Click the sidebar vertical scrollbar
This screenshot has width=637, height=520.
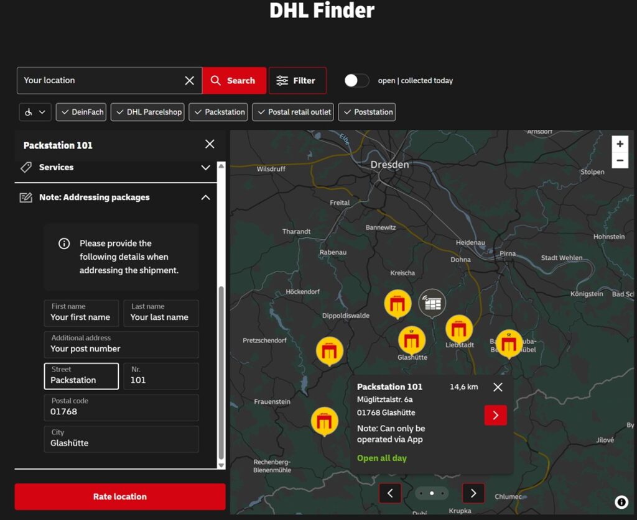coord(221,373)
